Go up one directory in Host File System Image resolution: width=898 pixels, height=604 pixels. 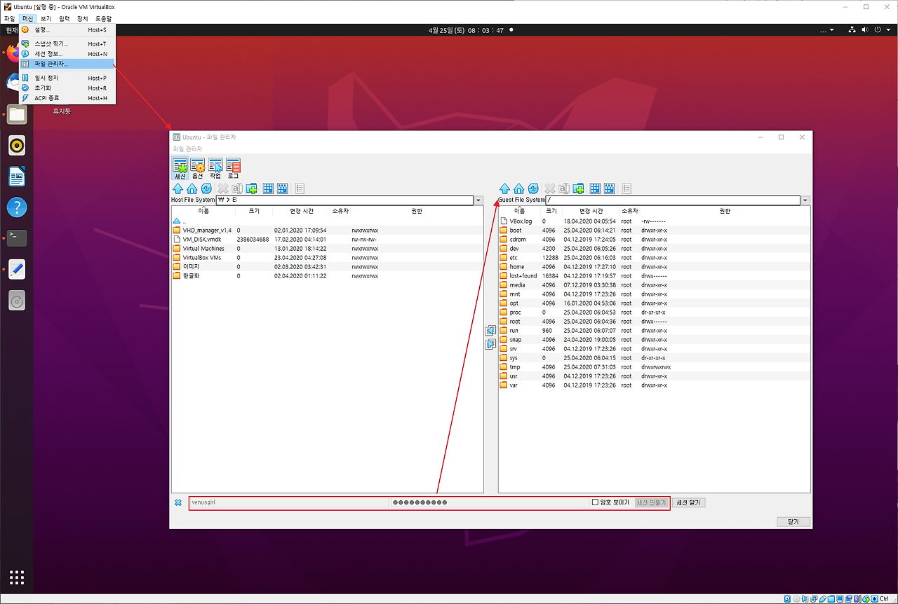pos(177,188)
